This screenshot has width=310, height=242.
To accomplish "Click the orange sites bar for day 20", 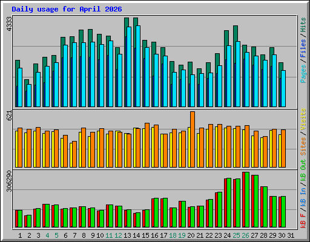I will 193,139.
